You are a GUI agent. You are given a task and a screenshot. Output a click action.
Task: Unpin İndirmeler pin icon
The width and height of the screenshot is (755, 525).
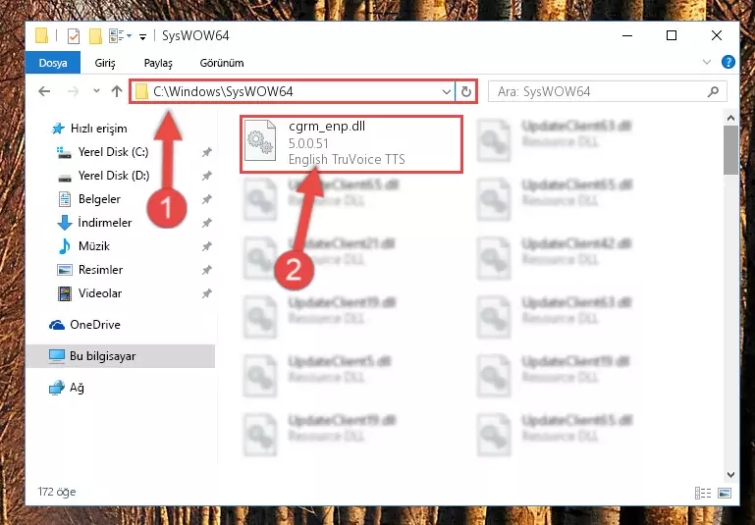tap(206, 223)
